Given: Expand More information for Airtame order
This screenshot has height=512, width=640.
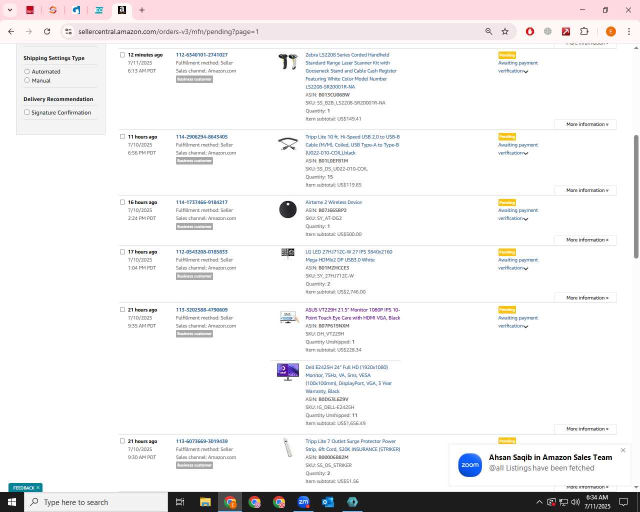Looking at the screenshot, I should tap(585, 240).
